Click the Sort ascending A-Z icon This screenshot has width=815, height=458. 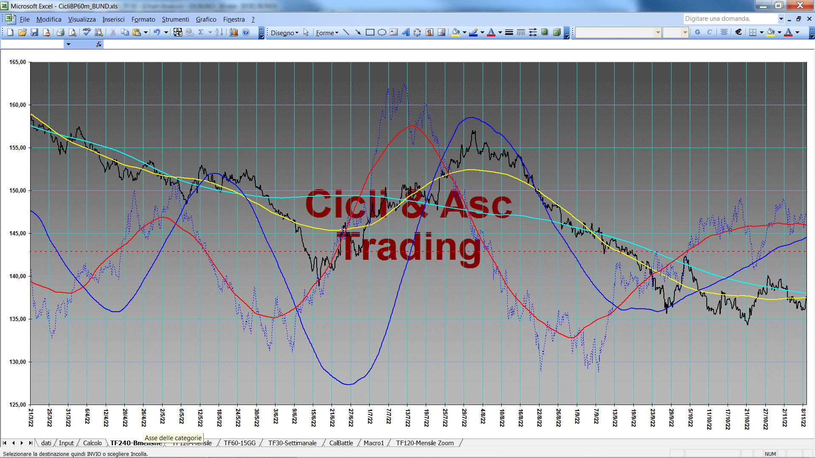click(x=219, y=32)
